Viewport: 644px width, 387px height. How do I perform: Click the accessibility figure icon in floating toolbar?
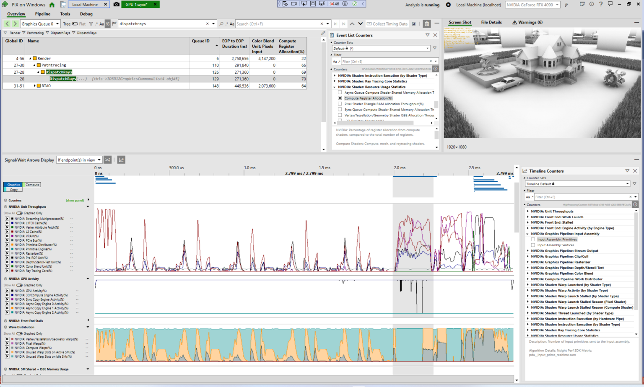(x=345, y=4)
